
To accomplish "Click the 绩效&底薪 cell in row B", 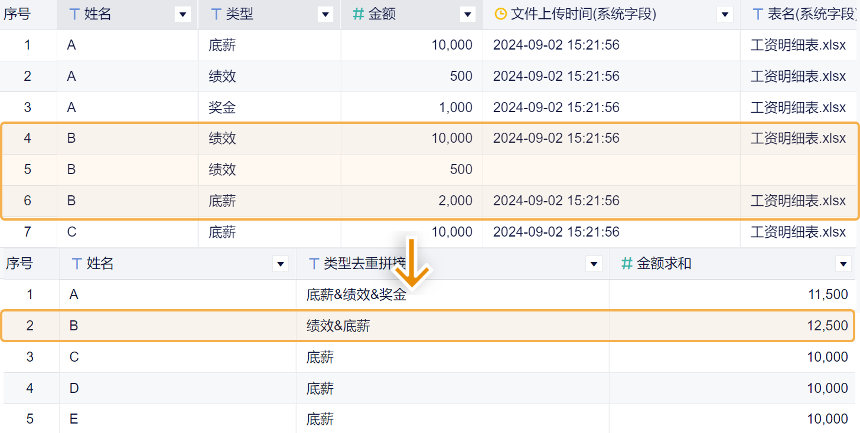I will pos(338,326).
